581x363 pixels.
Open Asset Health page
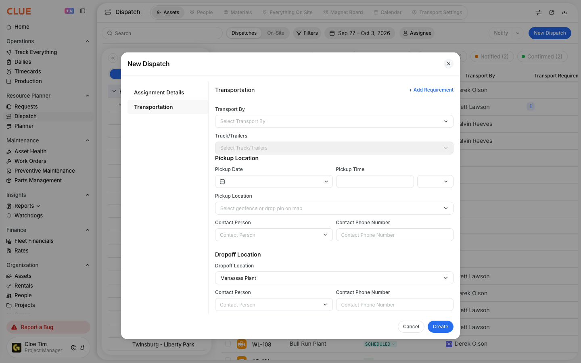(x=30, y=151)
